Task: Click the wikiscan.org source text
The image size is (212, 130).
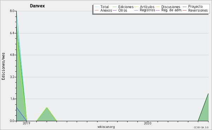Action: tap(106, 127)
